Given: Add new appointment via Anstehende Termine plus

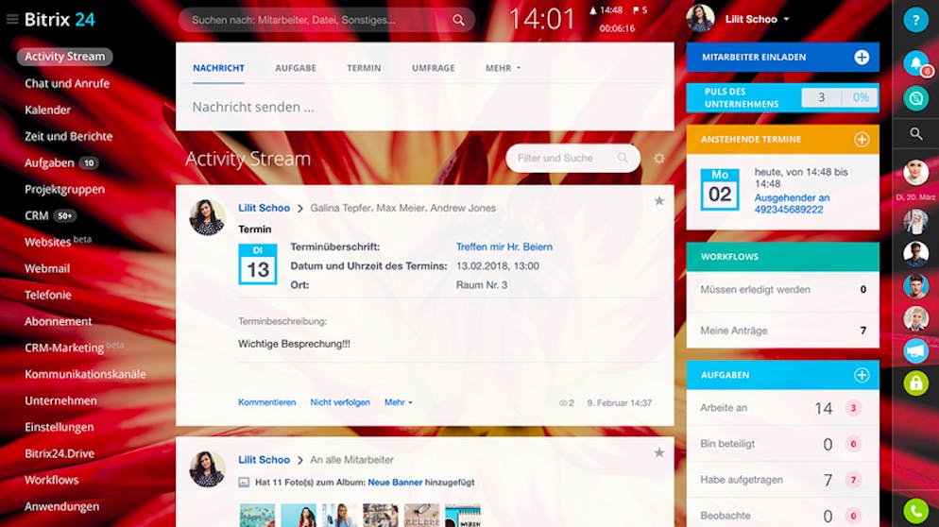Looking at the screenshot, I should [x=862, y=140].
